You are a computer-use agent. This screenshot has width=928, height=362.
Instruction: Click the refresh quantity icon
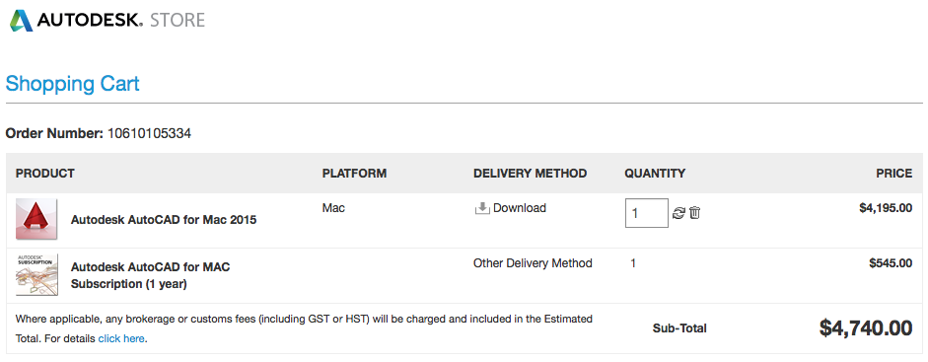pos(678,213)
